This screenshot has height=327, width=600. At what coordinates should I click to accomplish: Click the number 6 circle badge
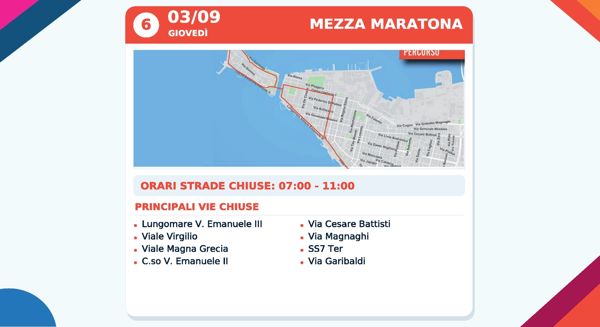[146, 25]
